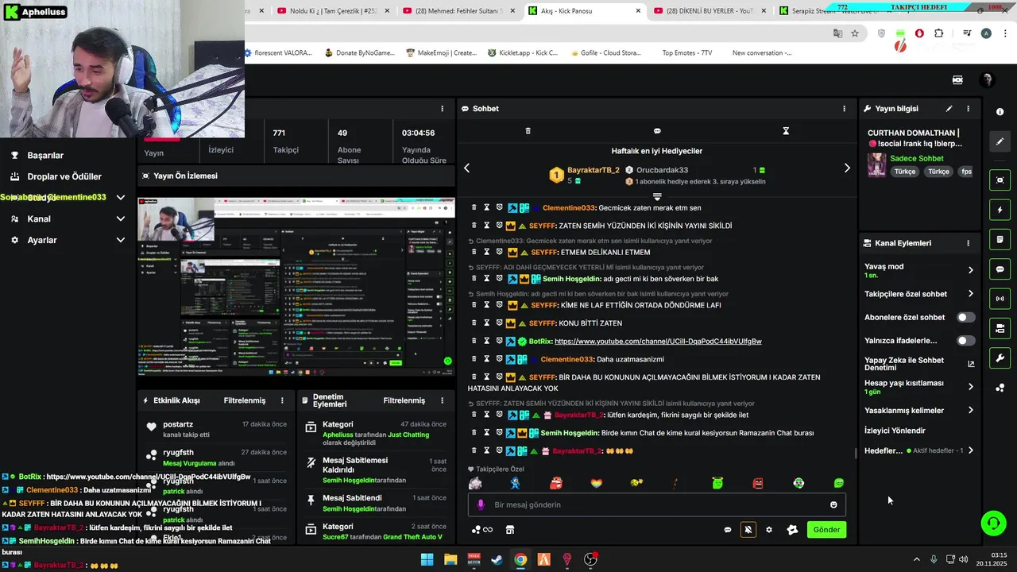Screen dimensions: 1017x572
Task: Open theatre mode icon near profile avatar
Action: (957, 80)
